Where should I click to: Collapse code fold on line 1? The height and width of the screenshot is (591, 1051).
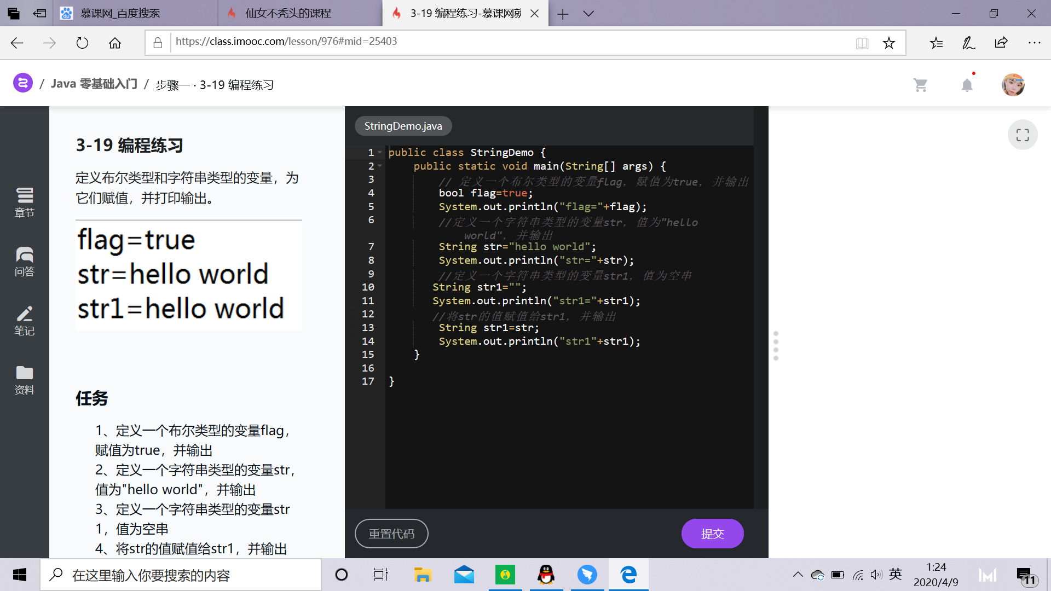click(380, 153)
